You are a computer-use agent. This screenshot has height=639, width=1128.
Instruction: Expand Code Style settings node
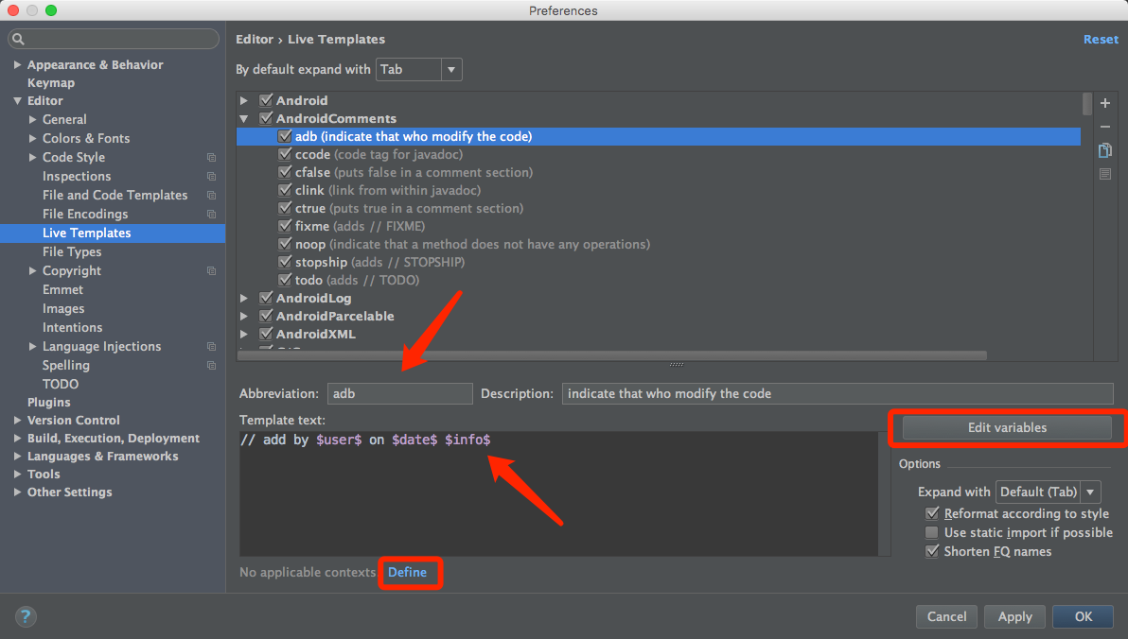point(32,158)
